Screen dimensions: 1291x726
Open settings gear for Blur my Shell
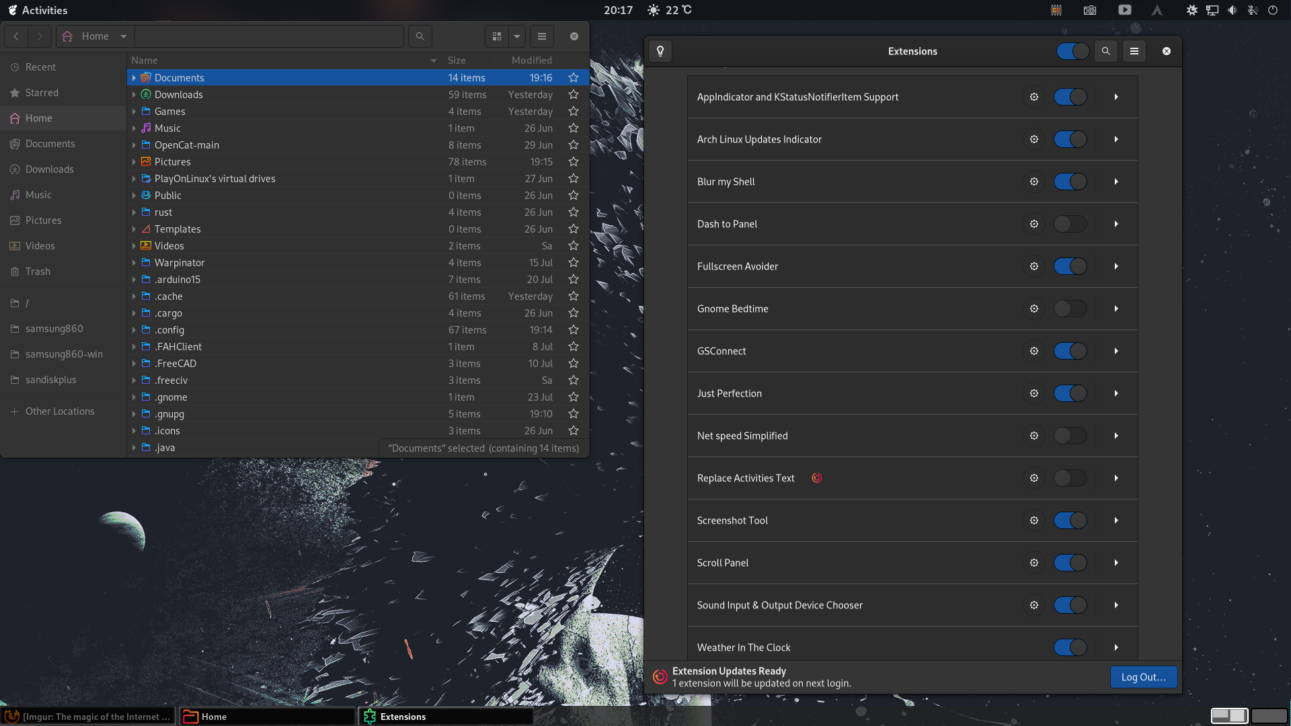click(x=1034, y=182)
